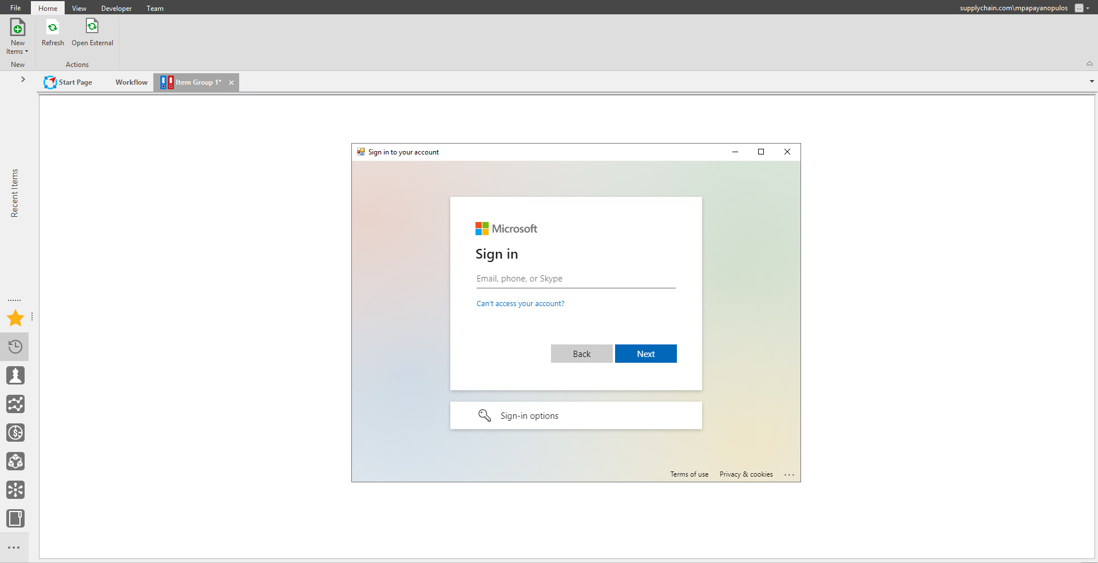
Task: Click the sidebar resize grip dots
Action: coord(14,300)
